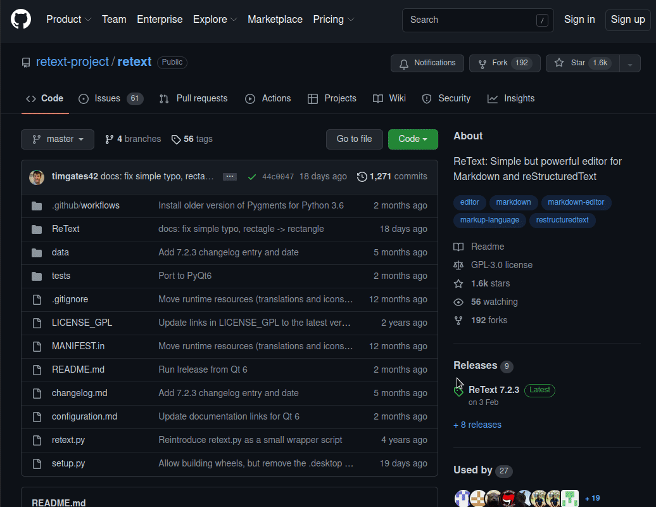
Task: Click the 'Port to PyQt6' commit message
Action: (185, 276)
